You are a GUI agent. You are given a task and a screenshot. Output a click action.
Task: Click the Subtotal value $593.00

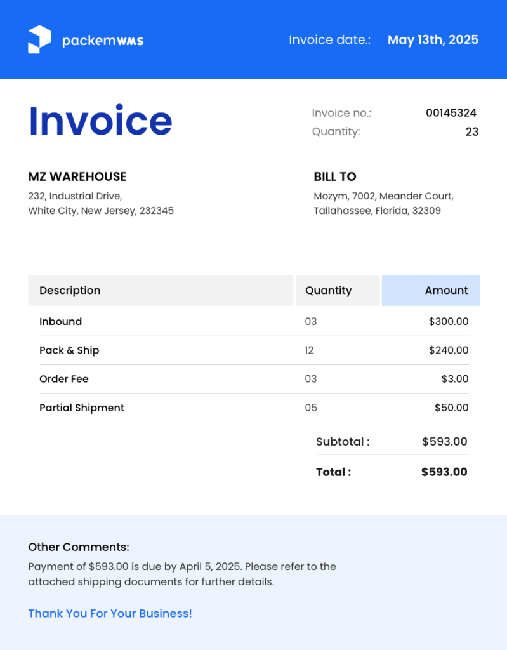coord(444,442)
